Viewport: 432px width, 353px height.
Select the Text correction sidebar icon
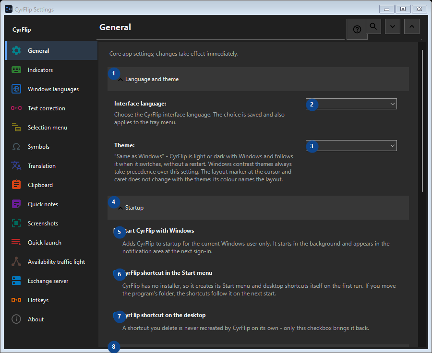(16, 108)
